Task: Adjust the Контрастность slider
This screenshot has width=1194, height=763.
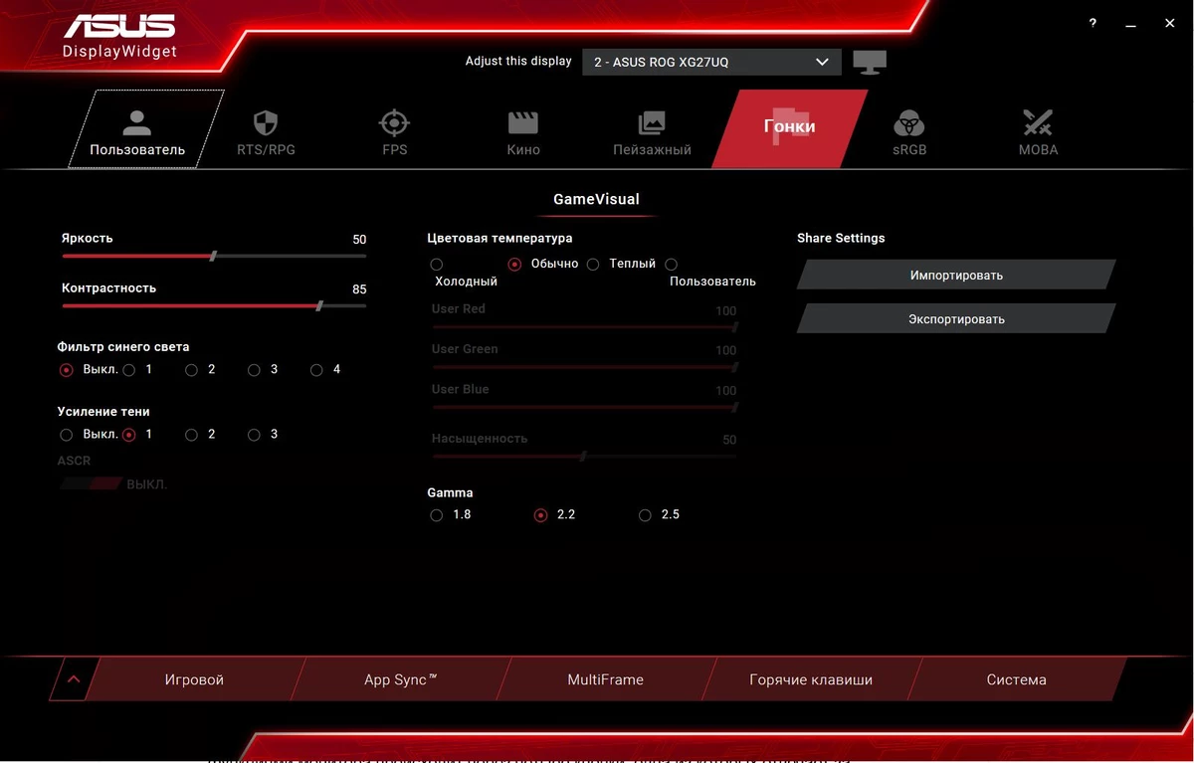Action: pos(214,305)
